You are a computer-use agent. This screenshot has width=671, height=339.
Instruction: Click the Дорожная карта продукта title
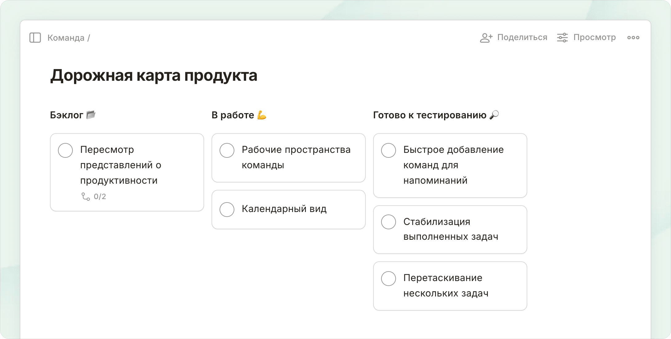pos(154,76)
